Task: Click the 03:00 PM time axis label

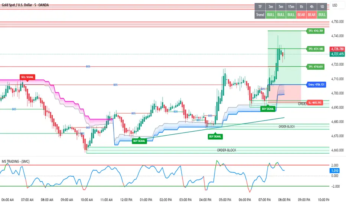Action: click(185, 200)
